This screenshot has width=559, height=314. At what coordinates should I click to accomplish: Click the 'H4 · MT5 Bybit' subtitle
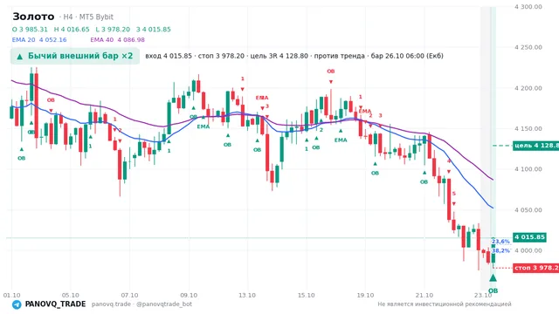88,17
